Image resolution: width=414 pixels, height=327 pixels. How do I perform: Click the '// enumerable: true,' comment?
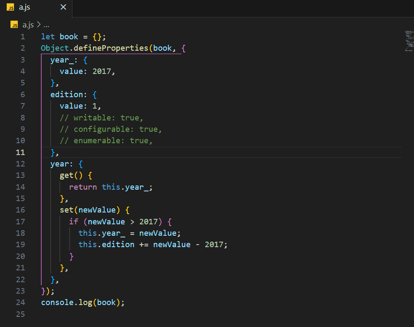(x=106, y=141)
